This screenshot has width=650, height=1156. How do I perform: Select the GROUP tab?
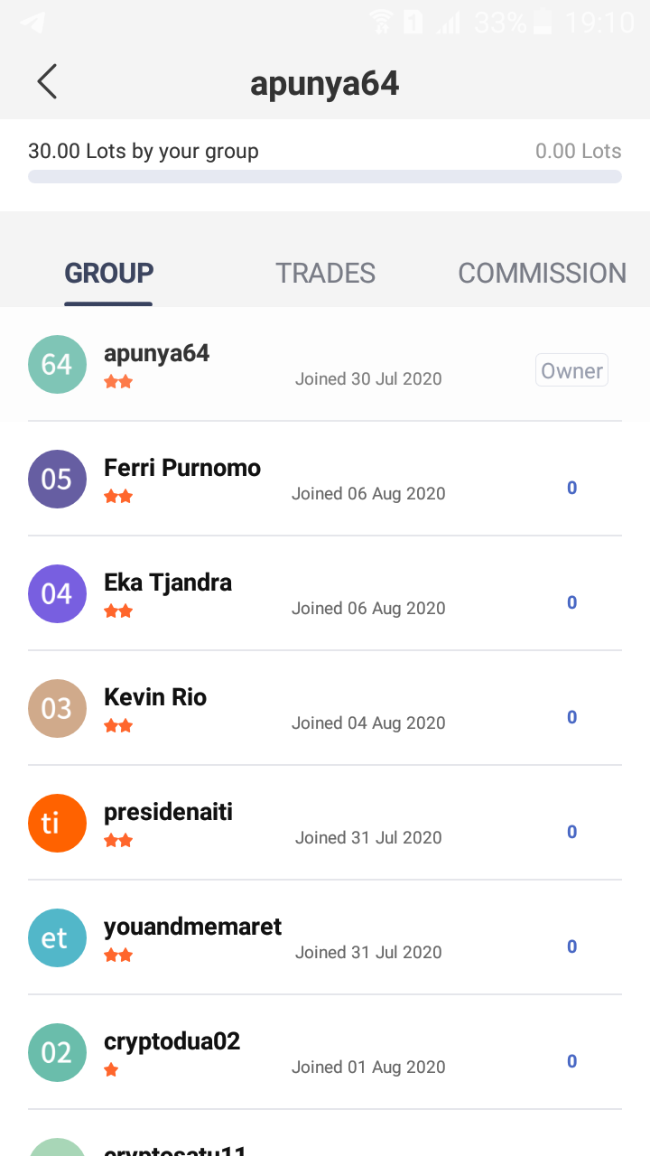pyautogui.click(x=109, y=273)
